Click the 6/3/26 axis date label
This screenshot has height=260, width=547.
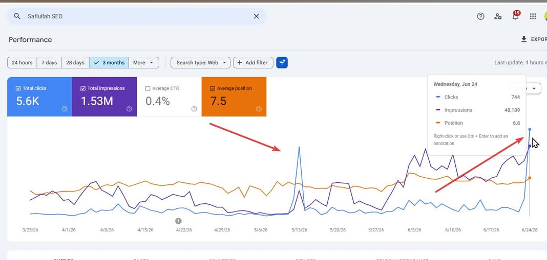(x=414, y=230)
